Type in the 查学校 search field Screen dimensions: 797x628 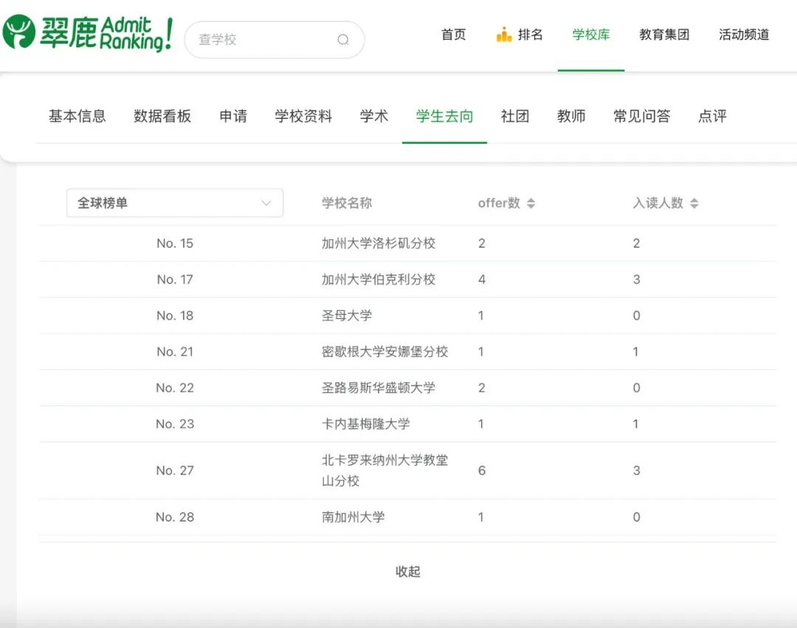tap(262, 40)
